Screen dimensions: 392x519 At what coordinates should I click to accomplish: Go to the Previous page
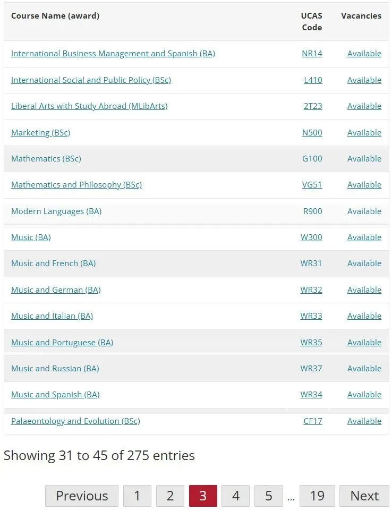click(82, 496)
